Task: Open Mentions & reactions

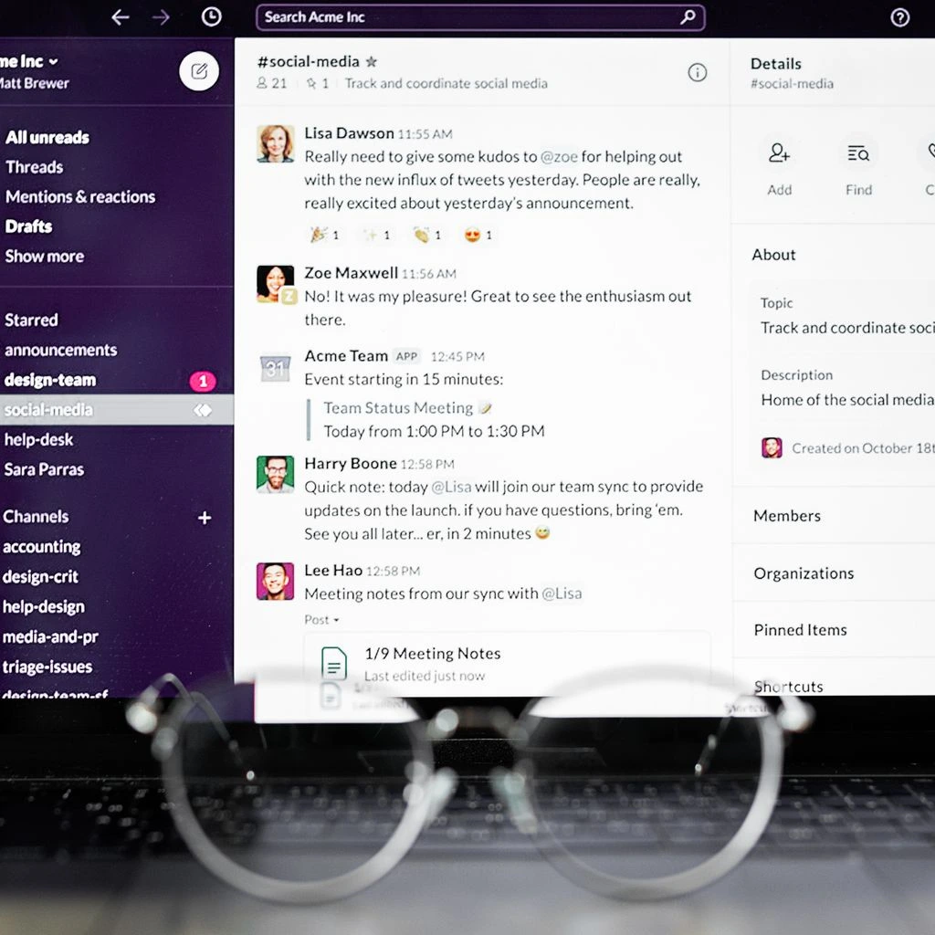Action: [x=80, y=197]
